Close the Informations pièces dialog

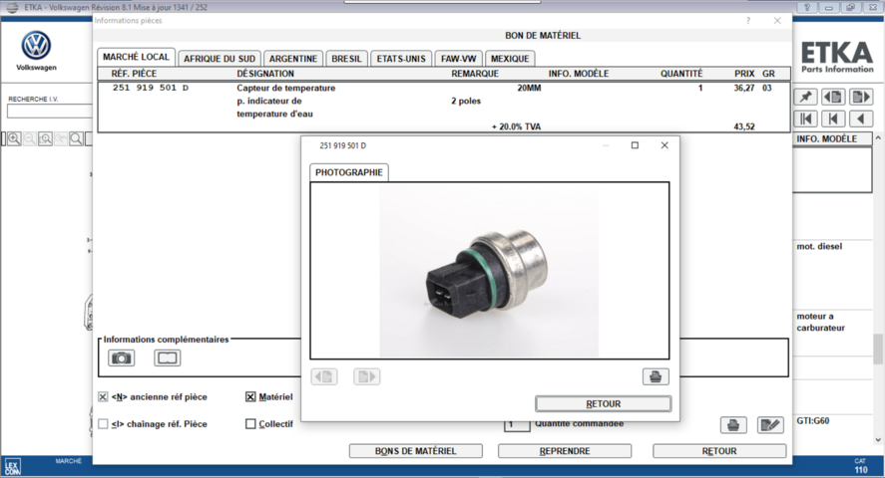coord(777,21)
